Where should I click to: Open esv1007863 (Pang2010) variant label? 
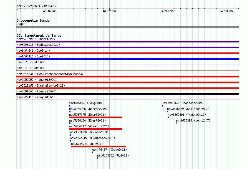86,103
